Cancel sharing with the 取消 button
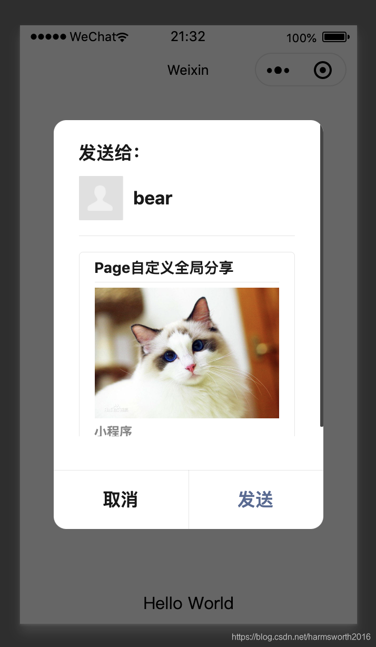 (x=121, y=499)
